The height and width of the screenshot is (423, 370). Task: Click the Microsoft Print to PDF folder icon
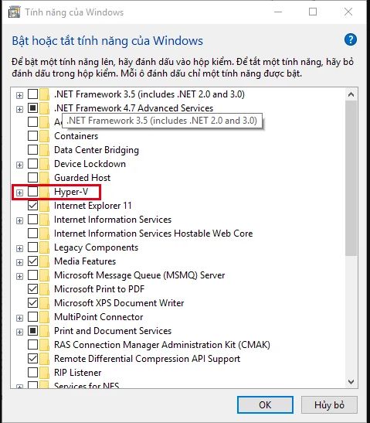44,289
